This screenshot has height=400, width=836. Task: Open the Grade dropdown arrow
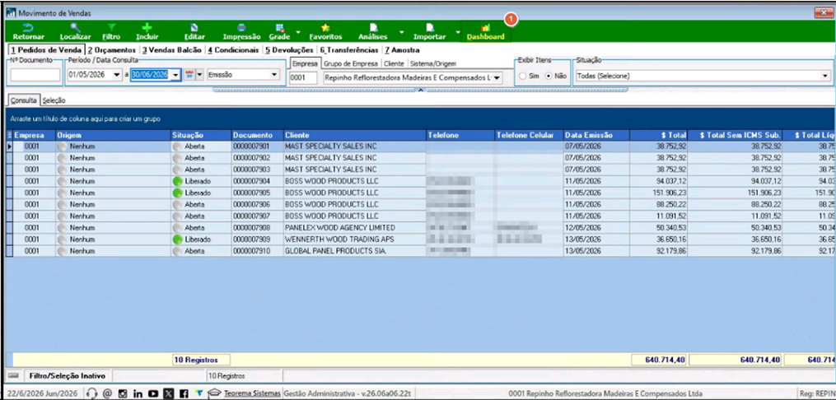click(x=297, y=32)
